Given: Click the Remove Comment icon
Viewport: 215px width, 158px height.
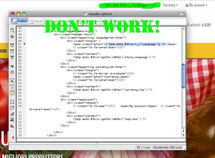Looking at the screenshot, I should [x=12, y=108].
